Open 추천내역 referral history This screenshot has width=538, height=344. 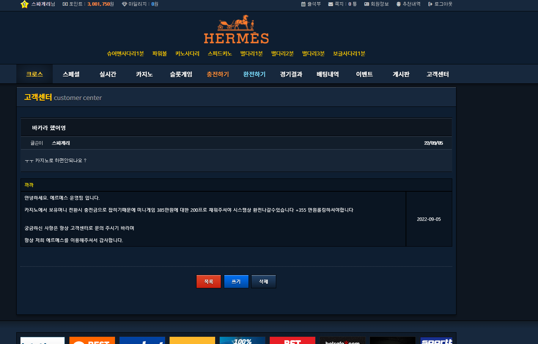(409, 4)
